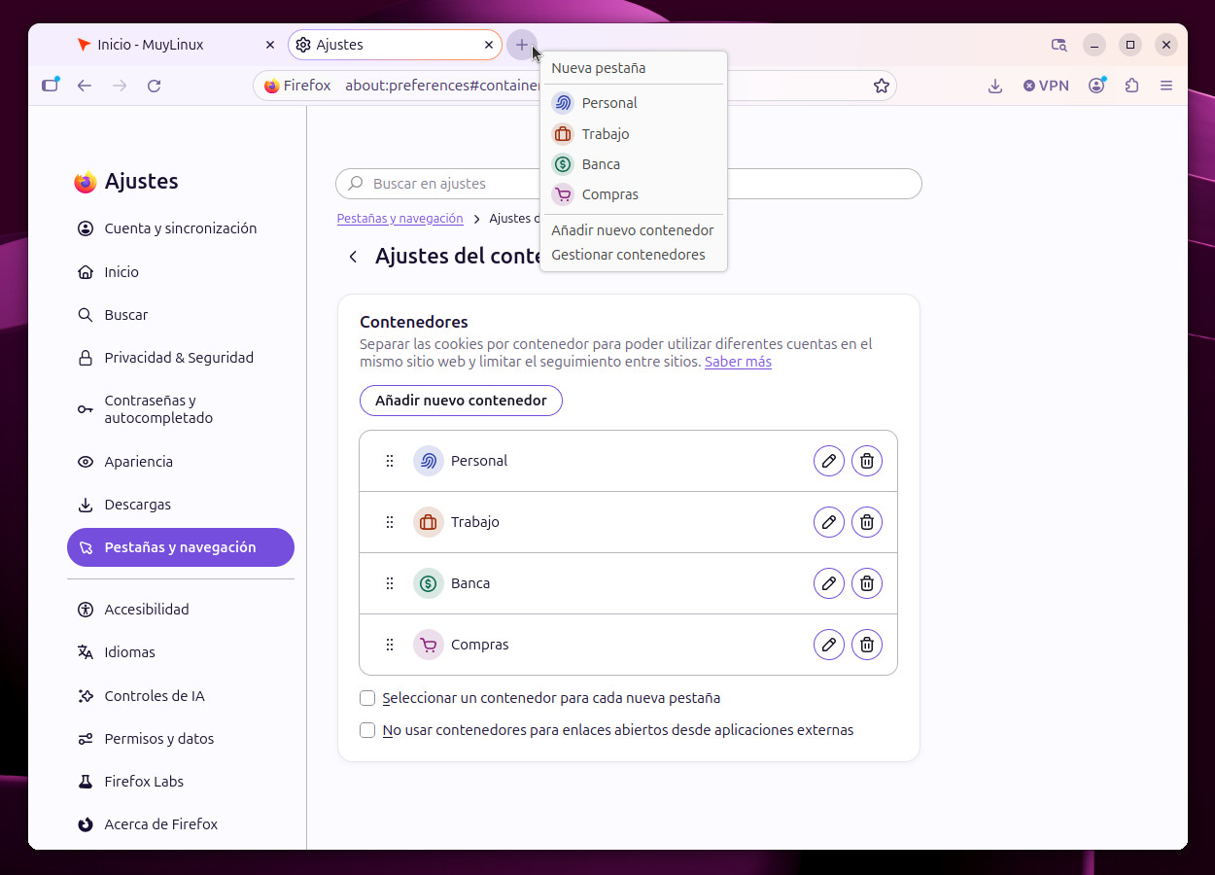The image size is (1215, 875).
Task: Enable 'Seleccionar un contenedor para cada nueva pestaña'
Action: 367,698
